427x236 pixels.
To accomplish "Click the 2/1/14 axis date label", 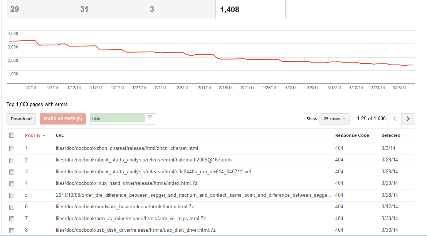I will [161, 88].
